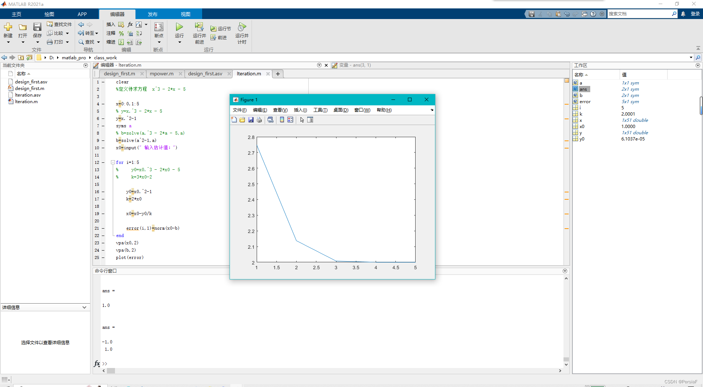The width and height of the screenshot is (703, 387).
Task: Toggle a breakpoint at line 25 dash
Action: (x=103, y=258)
